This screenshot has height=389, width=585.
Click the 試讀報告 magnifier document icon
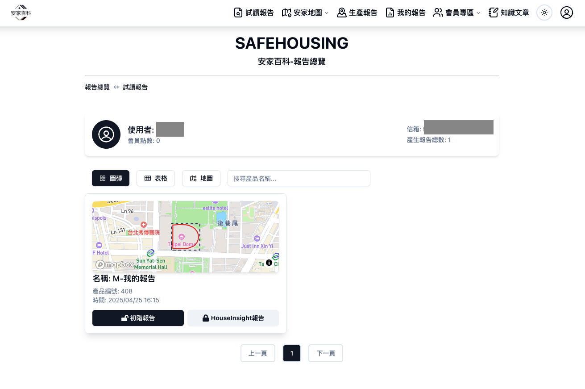238,13
